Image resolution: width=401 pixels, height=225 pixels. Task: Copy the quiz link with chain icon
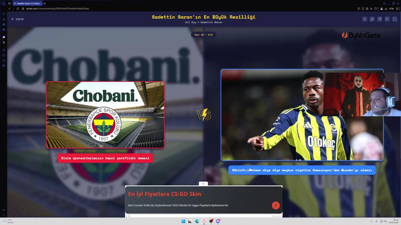372,19
